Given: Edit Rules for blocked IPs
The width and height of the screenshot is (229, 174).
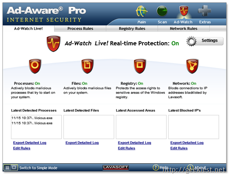Looking at the screenshot, I should [x=179, y=148].
